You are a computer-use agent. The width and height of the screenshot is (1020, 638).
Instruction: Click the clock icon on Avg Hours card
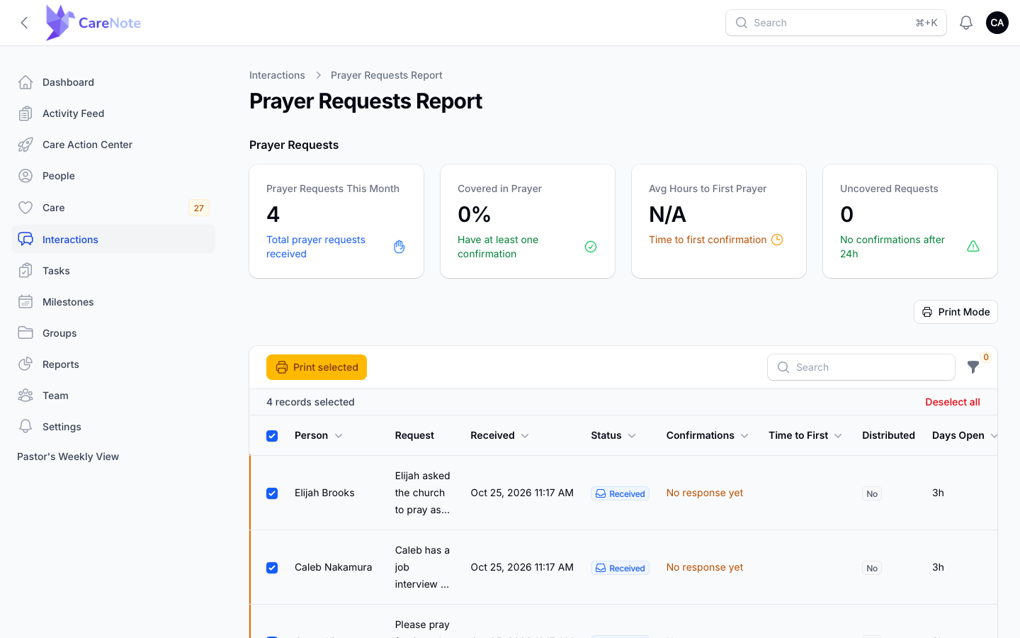click(x=777, y=240)
